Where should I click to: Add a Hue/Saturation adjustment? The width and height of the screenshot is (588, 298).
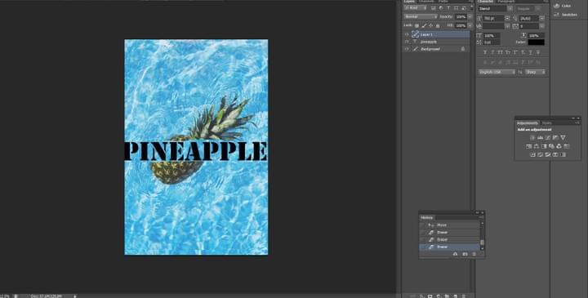click(528, 146)
